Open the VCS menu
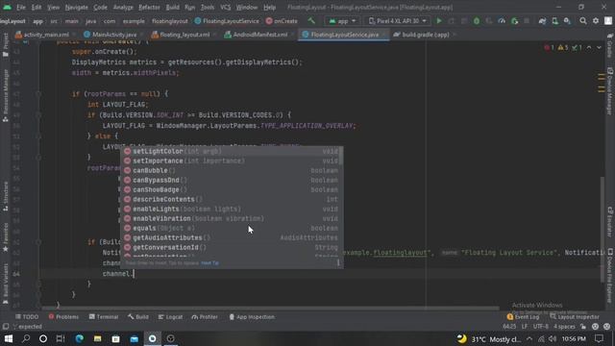The image size is (615, 346). 225,8
